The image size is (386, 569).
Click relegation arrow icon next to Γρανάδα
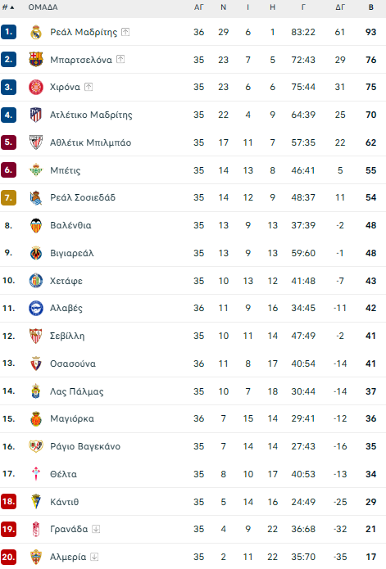96,529
